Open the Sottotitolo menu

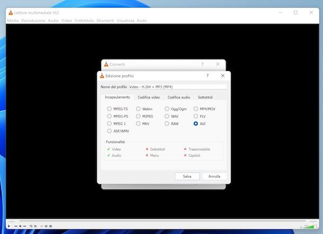click(x=84, y=21)
